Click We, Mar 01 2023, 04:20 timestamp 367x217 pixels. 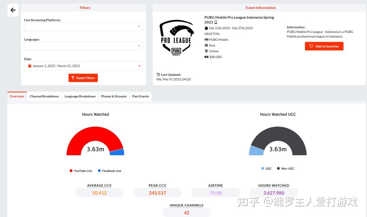click(x=173, y=79)
